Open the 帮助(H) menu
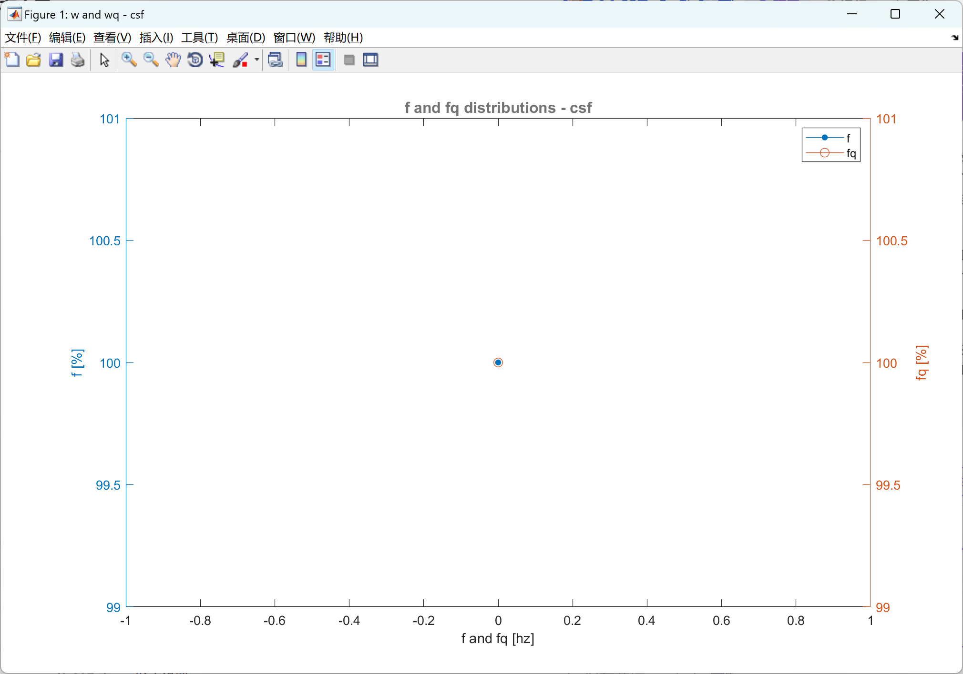 pos(343,38)
